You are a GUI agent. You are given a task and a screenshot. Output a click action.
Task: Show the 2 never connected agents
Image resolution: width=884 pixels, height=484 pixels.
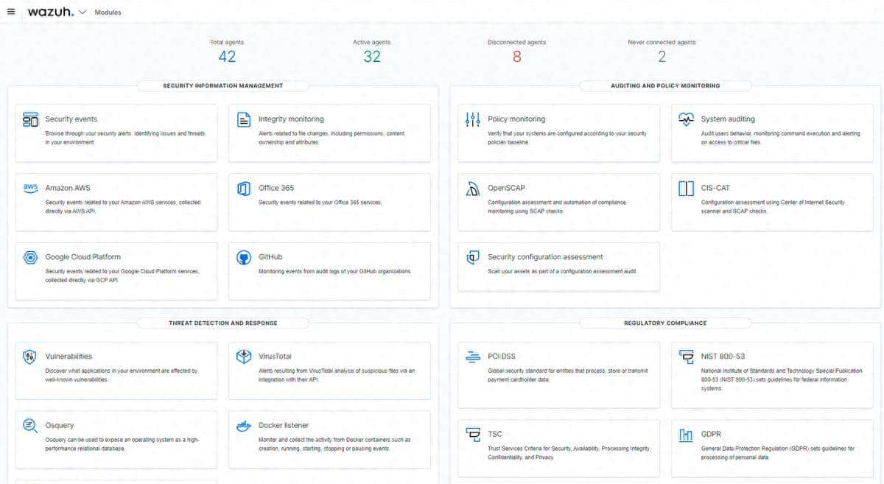click(x=662, y=56)
